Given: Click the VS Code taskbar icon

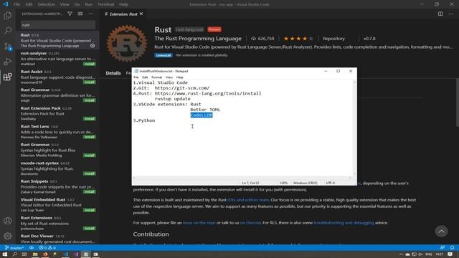Looking at the screenshot, I should (65, 254).
